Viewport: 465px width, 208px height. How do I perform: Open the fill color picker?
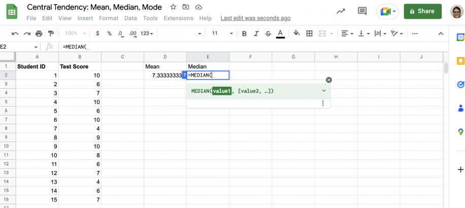click(x=297, y=33)
